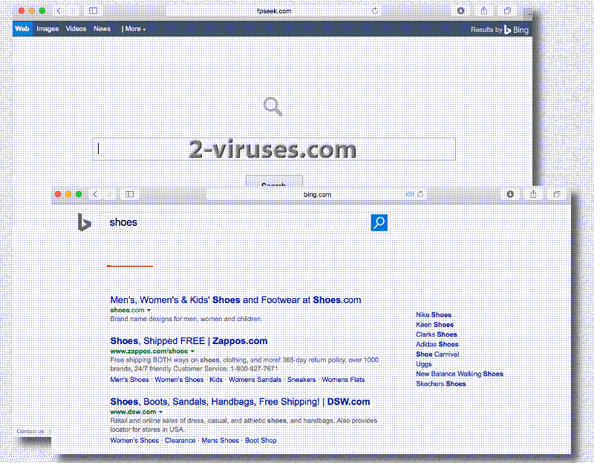The width and height of the screenshot is (594, 463).
Task: Open DSW 'Women's Shoes' sublink
Action: pos(134,440)
